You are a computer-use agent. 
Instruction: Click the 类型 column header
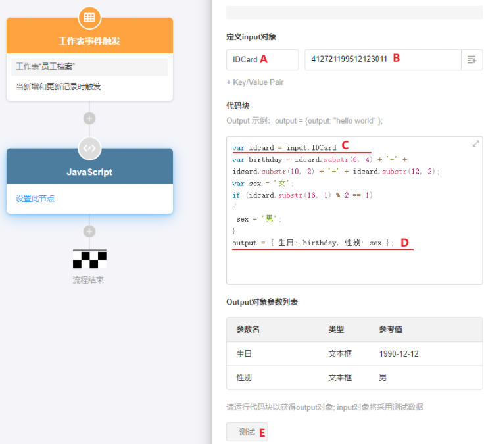pos(336,330)
